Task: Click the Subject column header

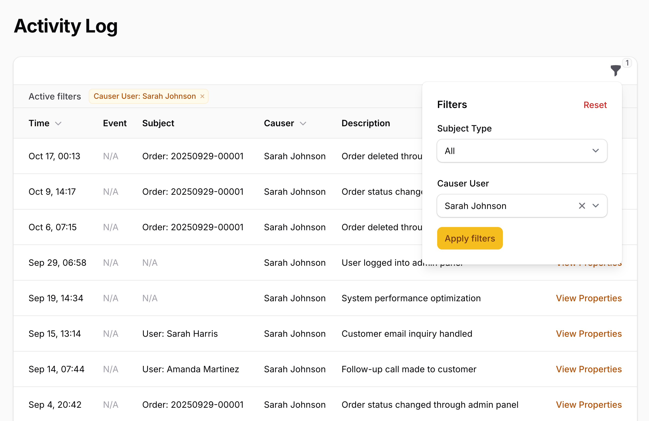Action: coord(158,123)
